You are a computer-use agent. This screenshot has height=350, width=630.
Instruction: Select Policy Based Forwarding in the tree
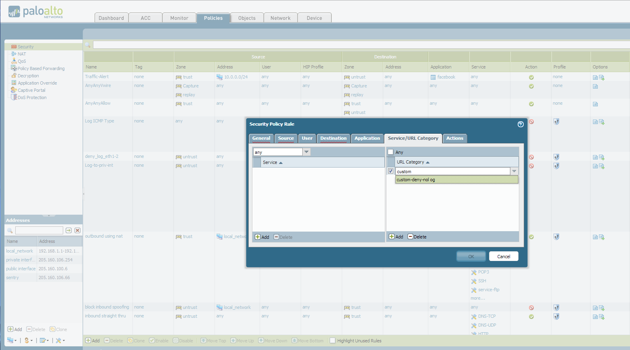tap(41, 68)
